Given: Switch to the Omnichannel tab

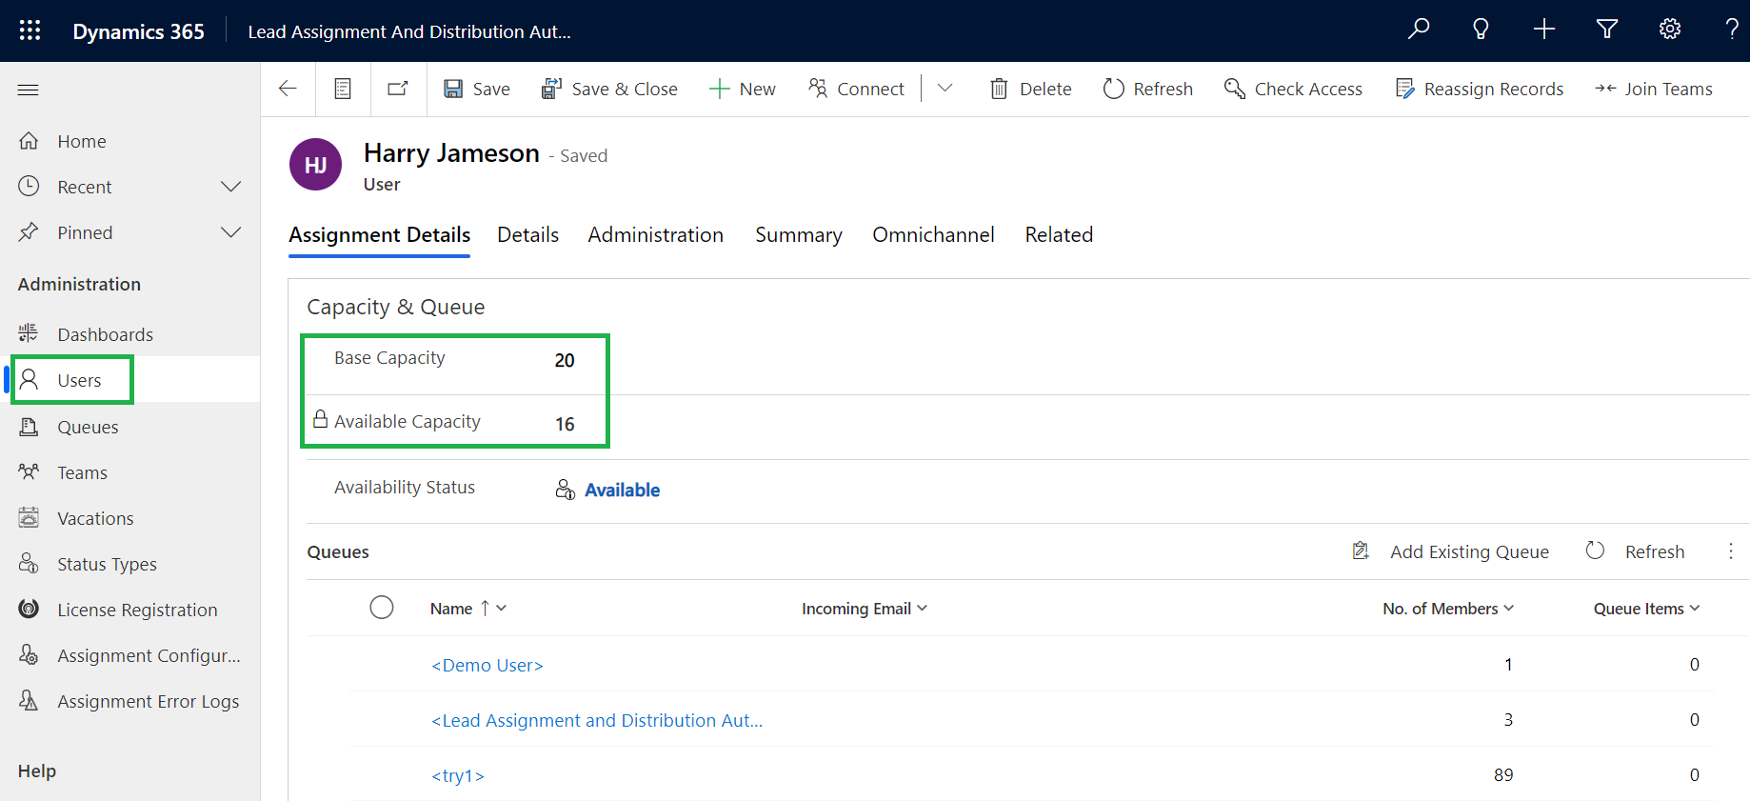Looking at the screenshot, I should tap(932, 235).
